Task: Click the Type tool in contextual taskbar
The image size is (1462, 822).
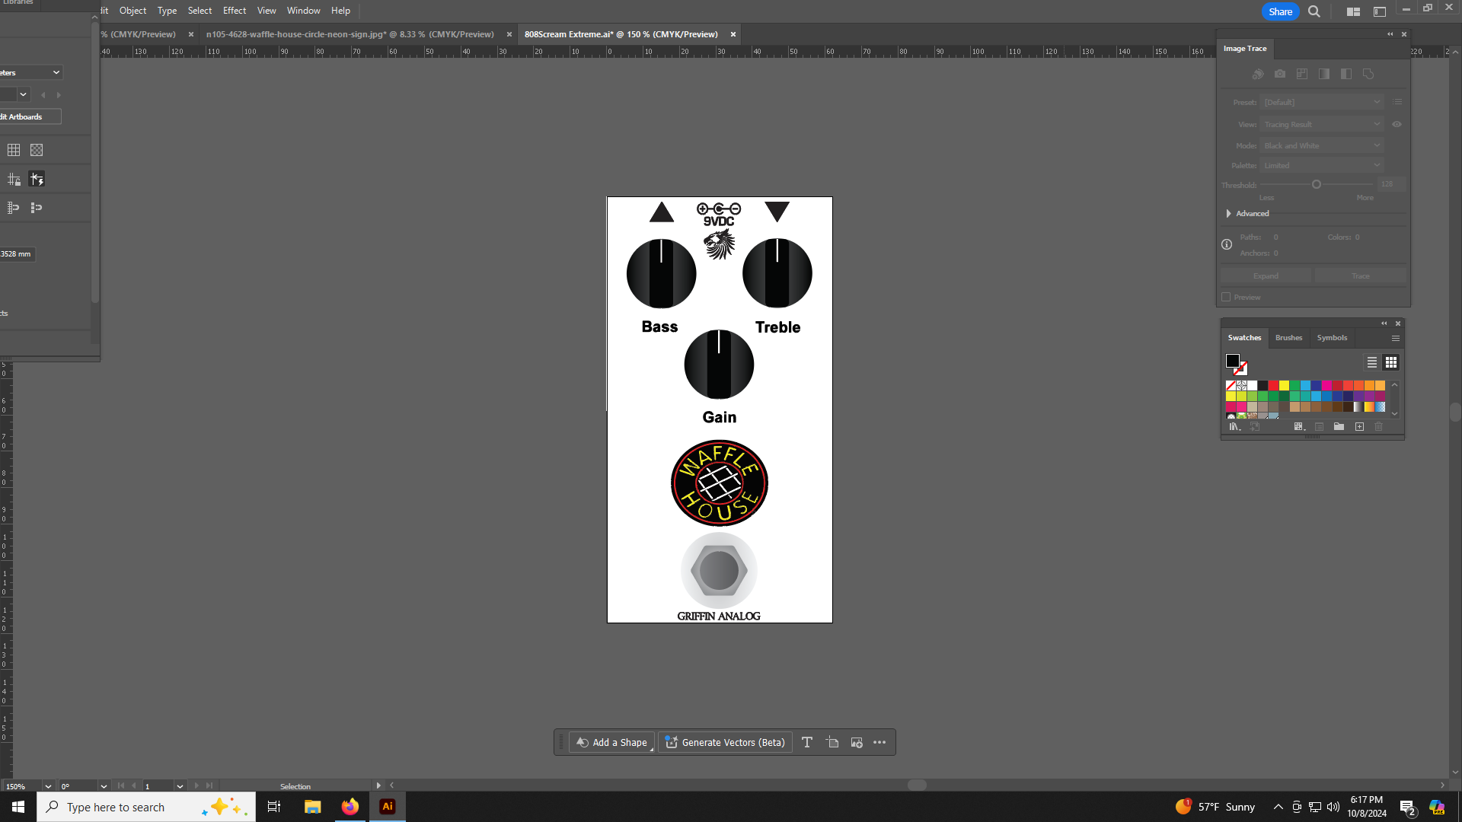Action: (807, 742)
